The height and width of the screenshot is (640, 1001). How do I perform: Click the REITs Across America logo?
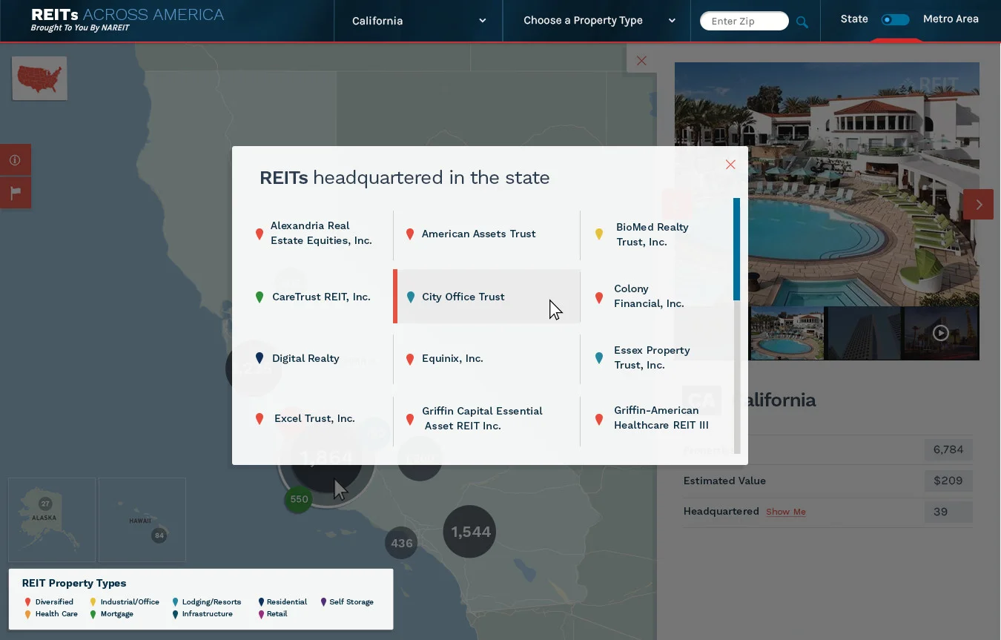(128, 20)
